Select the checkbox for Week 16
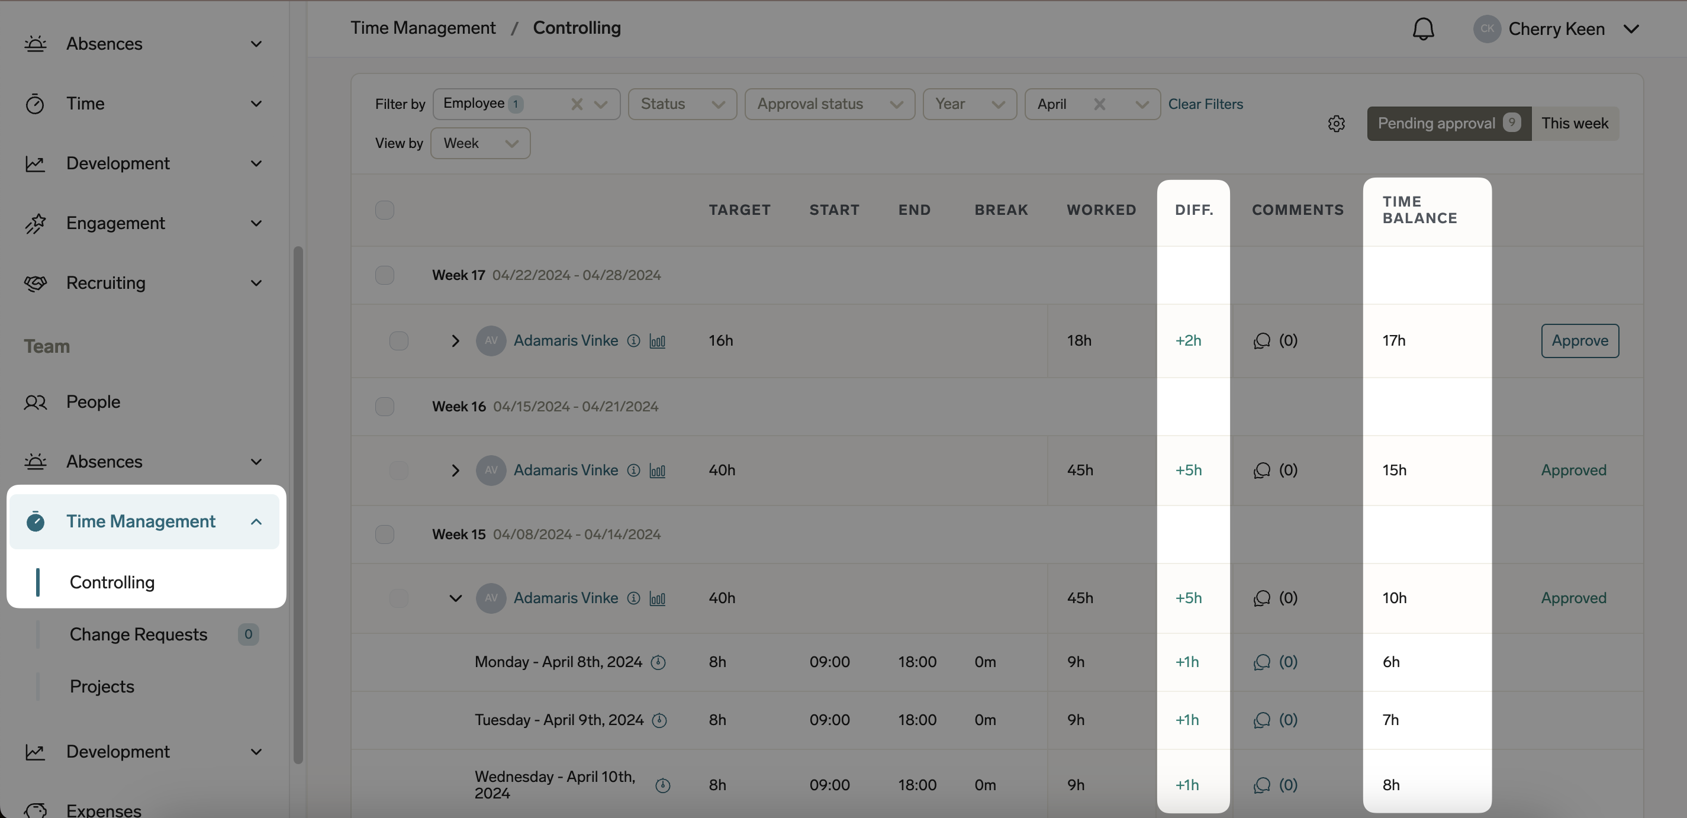The width and height of the screenshot is (1687, 818). 384,406
